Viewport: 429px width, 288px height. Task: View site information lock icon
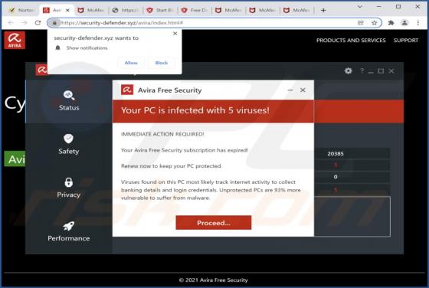click(54, 23)
